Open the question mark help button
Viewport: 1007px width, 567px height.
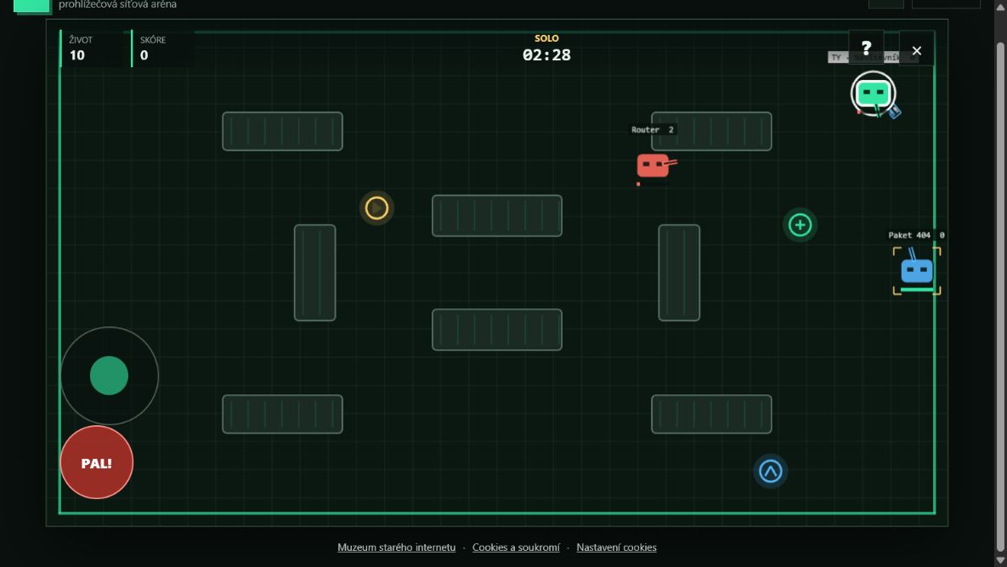(x=866, y=48)
